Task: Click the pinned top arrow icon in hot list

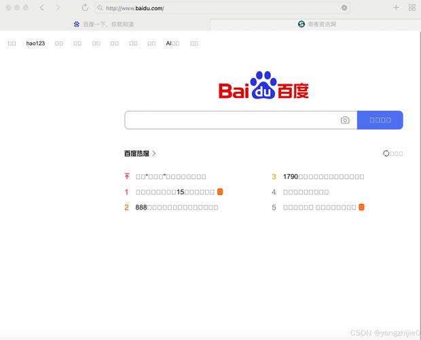Action: click(x=127, y=176)
